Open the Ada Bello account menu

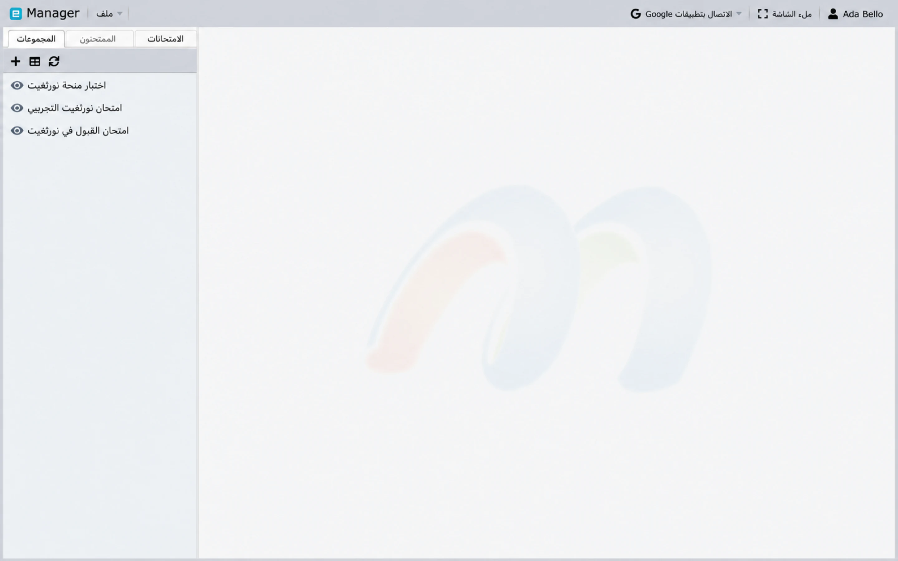pyautogui.click(x=855, y=14)
